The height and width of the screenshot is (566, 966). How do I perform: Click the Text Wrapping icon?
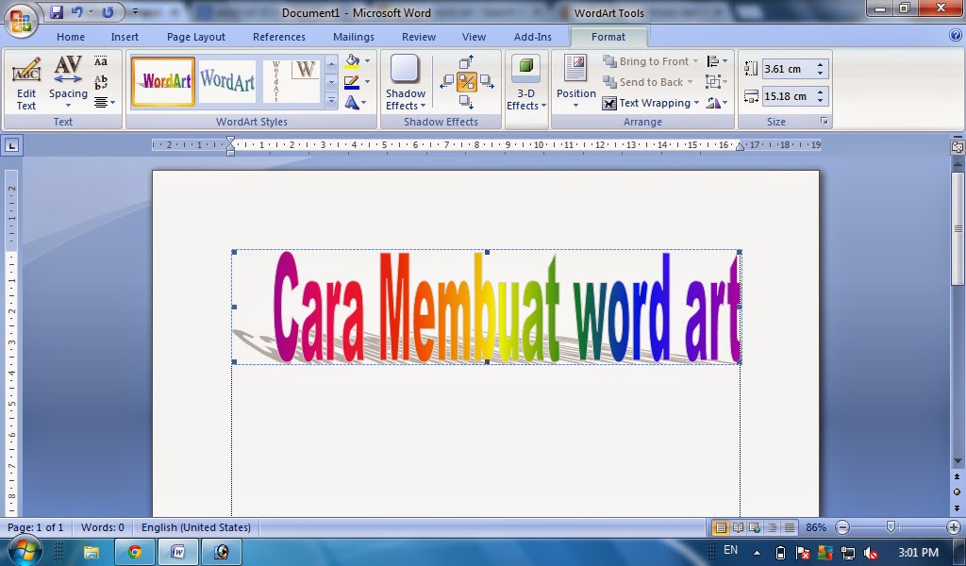coord(651,103)
